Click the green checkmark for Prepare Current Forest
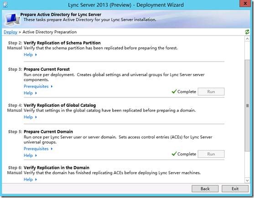 point(174,91)
